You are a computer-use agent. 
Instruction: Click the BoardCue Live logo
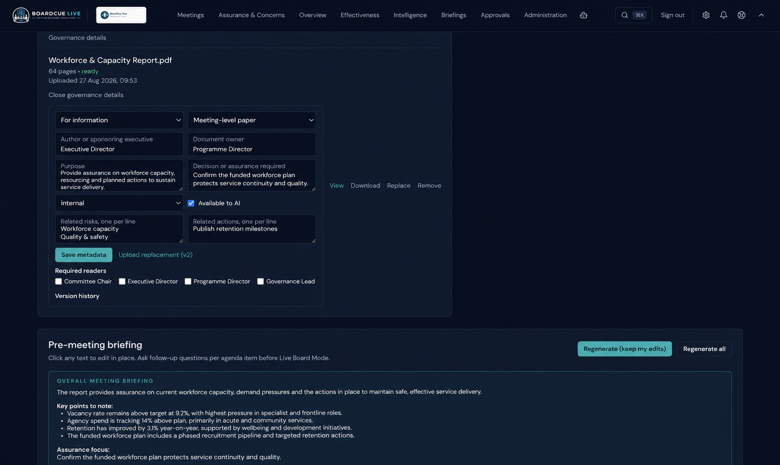click(x=47, y=15)
